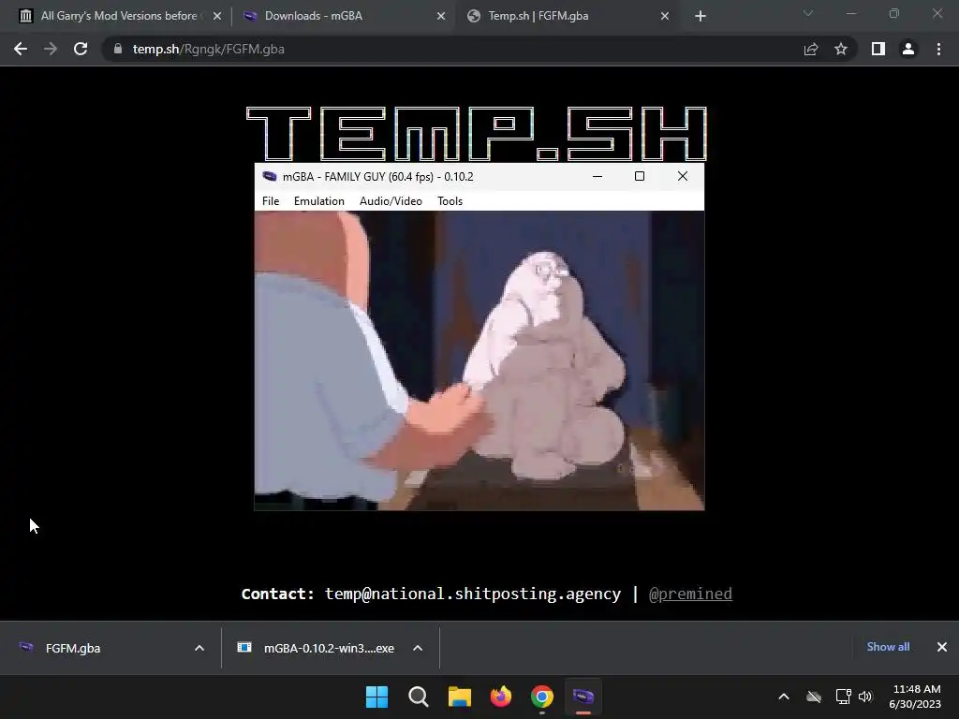Open the Chrome profile menu
The width and height of the screenshot is (959, 719).
(908, 49)
